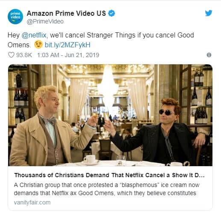This screenshot has width=221, height=213.
Task: Open the vanityfair.com source link
Action: click(32, 202)
